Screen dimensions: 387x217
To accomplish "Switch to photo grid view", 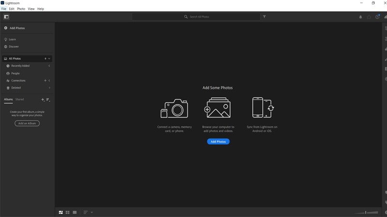I will (61, 212).
